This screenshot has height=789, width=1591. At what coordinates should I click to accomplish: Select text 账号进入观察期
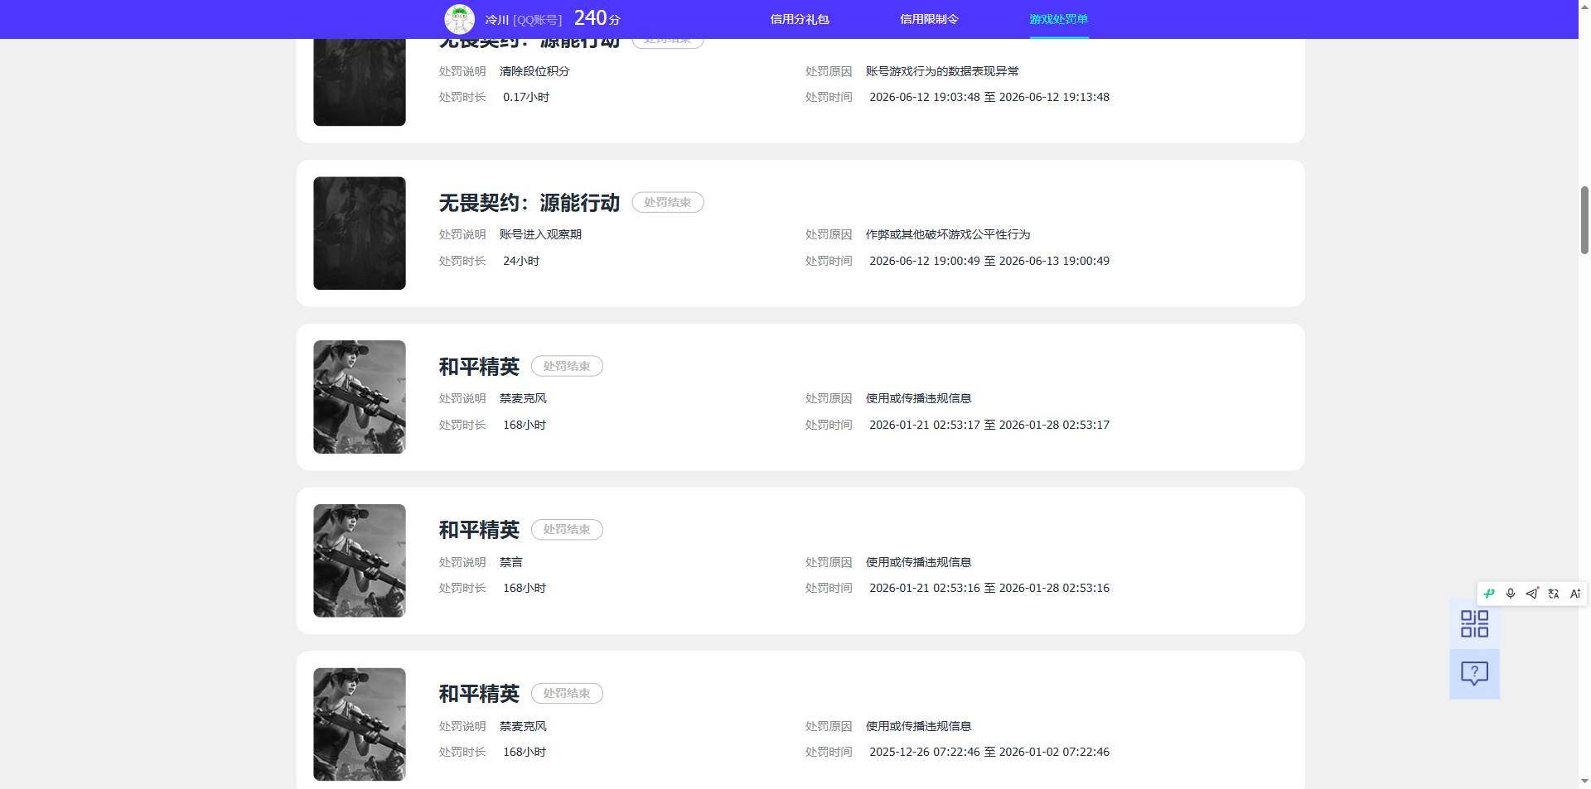pos(540,234)
